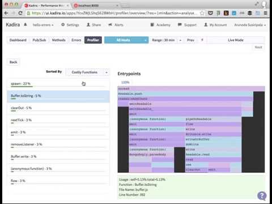272x204 pixels.
Task: Open the Chrome hamburger menu
Action: tap(265, 13)
